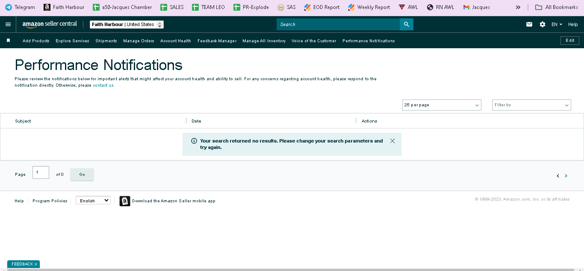Open the Weekly Report bookmark
Viewport: 584px width, 271px height.
coord(369,7)
